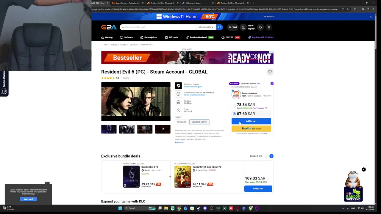Click the magnifier search button on G2A
The width and height of the screenshot is (381, 214).
tap(219, 27)
